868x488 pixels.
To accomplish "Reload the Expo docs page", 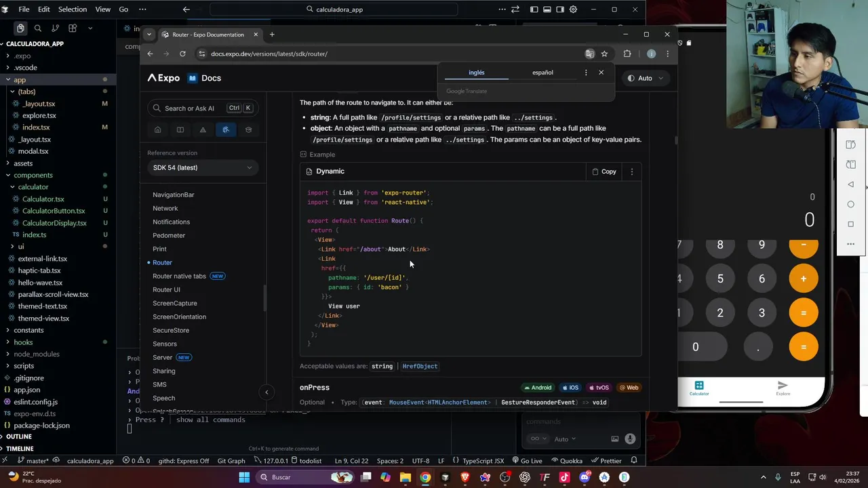I will [x=182, y=54].
